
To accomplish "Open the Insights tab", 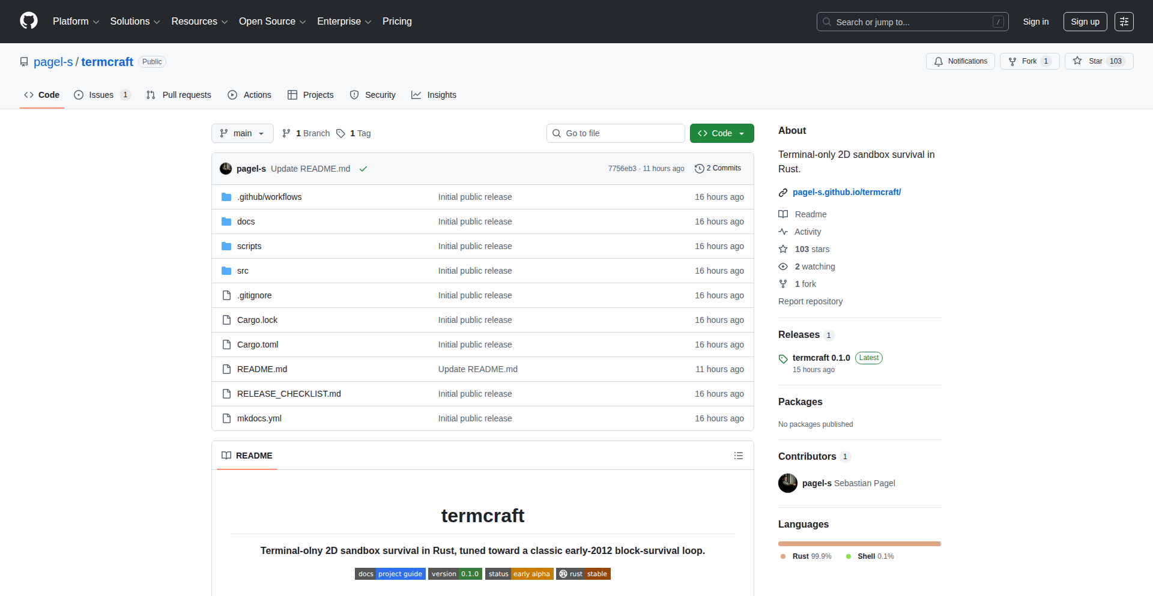I will [x=434, y=95].
